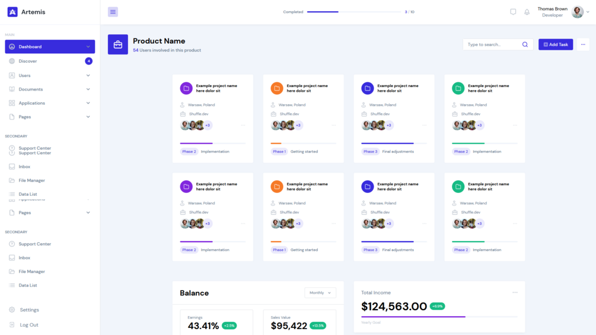Click the 54 users count link

click(x=136, y=50)
